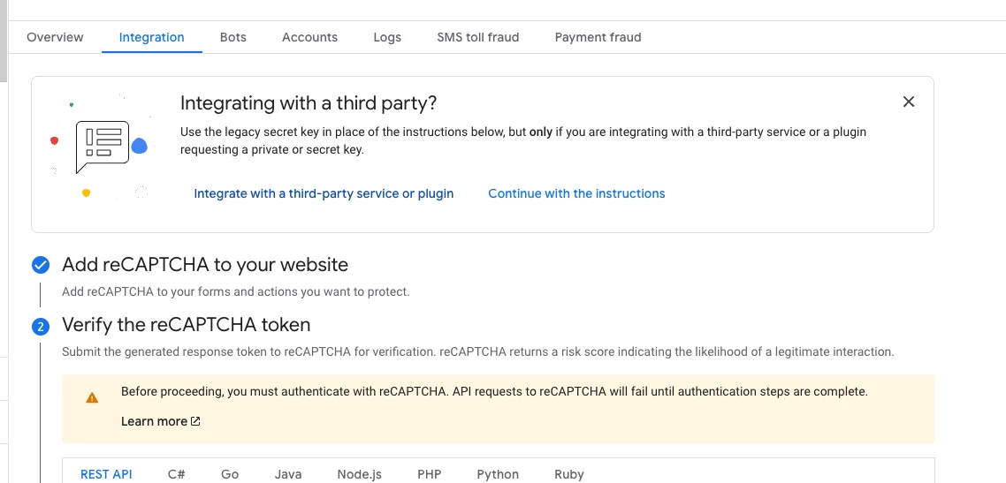This screenshot has width=1006, height=483.
Task: Open the Accounts tab
Action: click(310, 37)
